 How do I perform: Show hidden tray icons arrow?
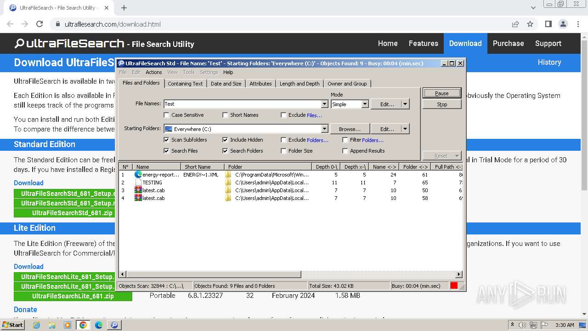[512, 325]
